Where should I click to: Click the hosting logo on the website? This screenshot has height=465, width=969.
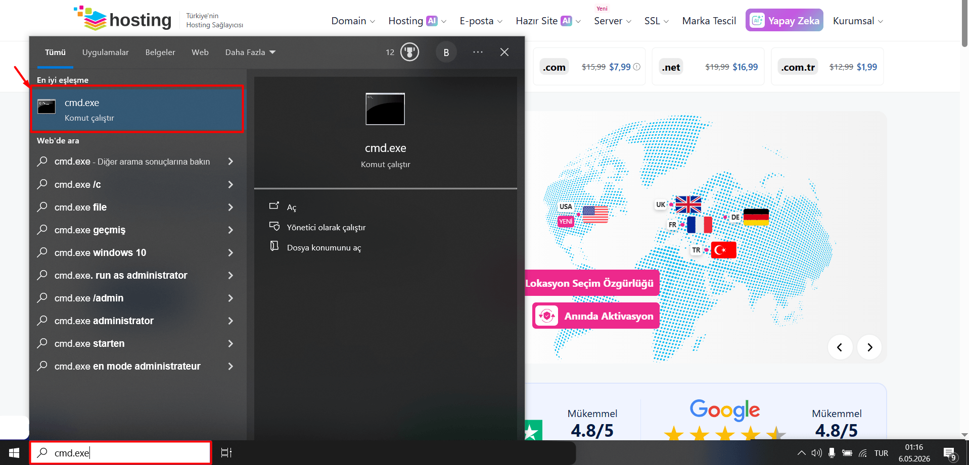[123, 19]
